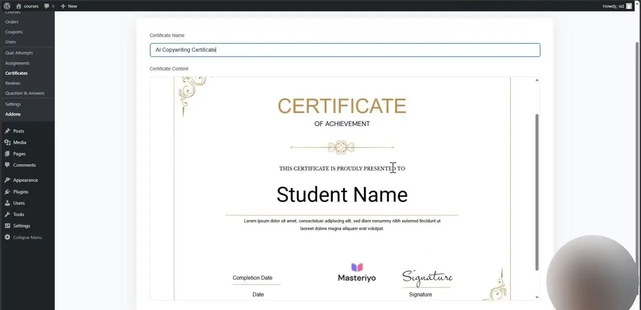Open Addons submenu item
Screen dimensions: 641x310
(x=13, y=114)
